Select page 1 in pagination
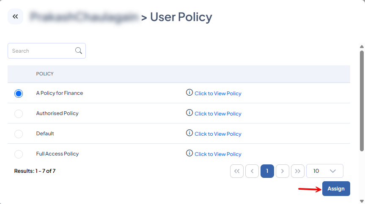Image resolution: width=365 pixels, height=204 pixels. click(x=267, y=171)
